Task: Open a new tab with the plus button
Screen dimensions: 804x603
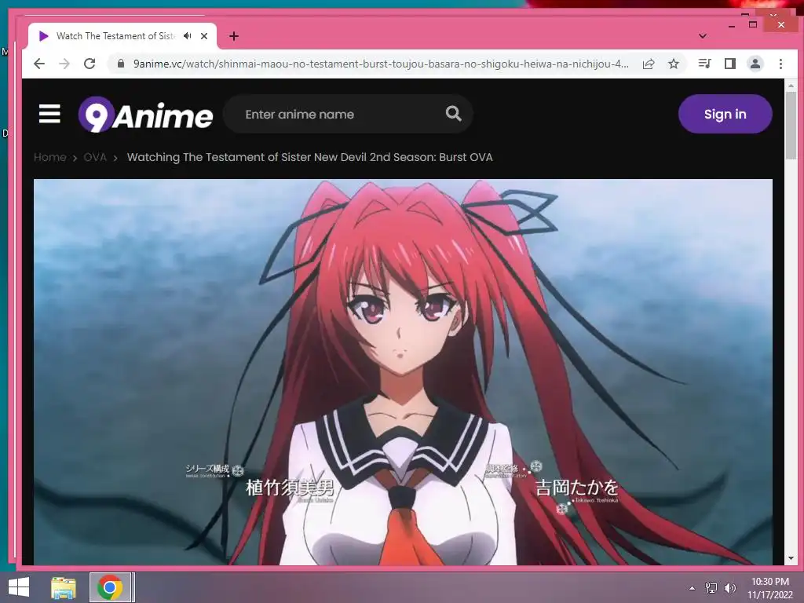Action: point(234,36)
